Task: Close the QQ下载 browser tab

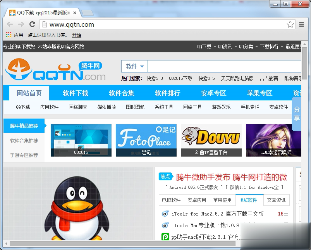Action: click(x=75, y=13)
